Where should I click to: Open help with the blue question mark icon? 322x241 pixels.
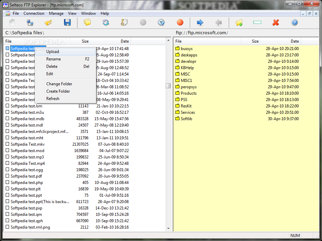point(294,22)
